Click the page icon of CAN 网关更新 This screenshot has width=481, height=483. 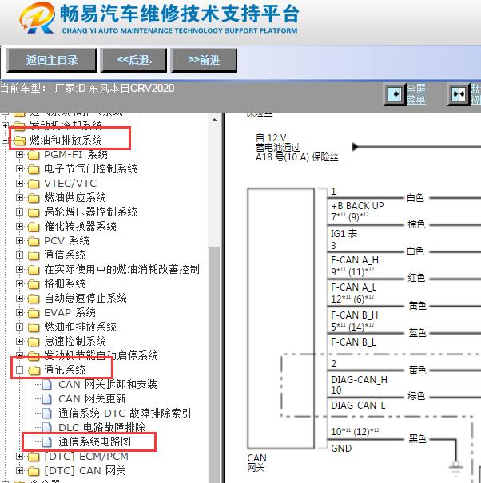tap(47, 399)
